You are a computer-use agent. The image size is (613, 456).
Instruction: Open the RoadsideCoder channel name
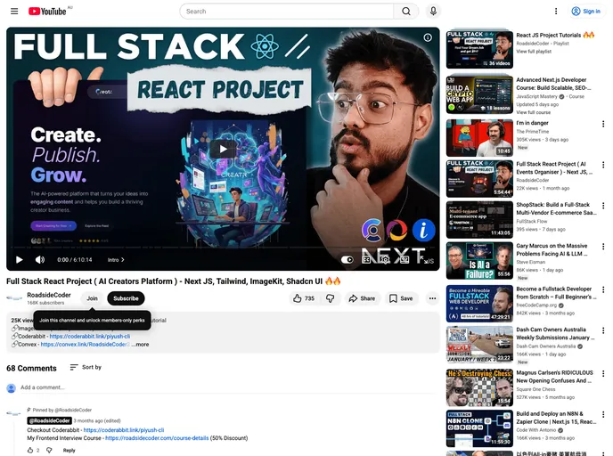tap(49, 295)
